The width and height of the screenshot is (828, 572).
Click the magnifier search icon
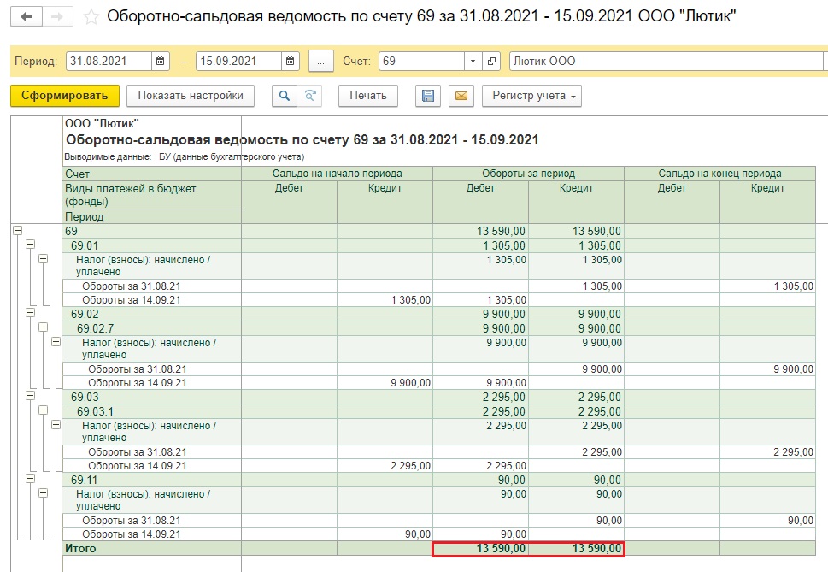(284, 96)
